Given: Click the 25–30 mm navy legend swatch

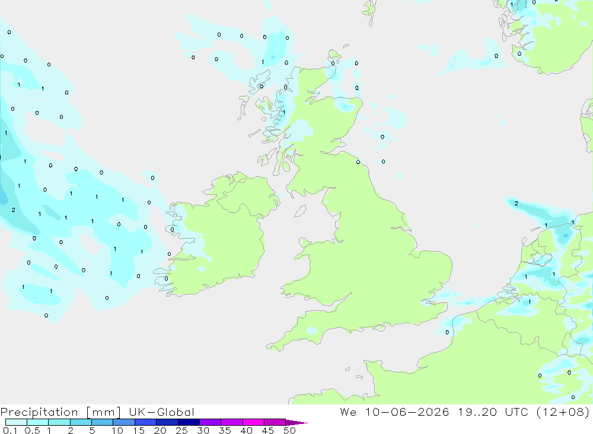Looking at the screenshot, I should point(189,422).
